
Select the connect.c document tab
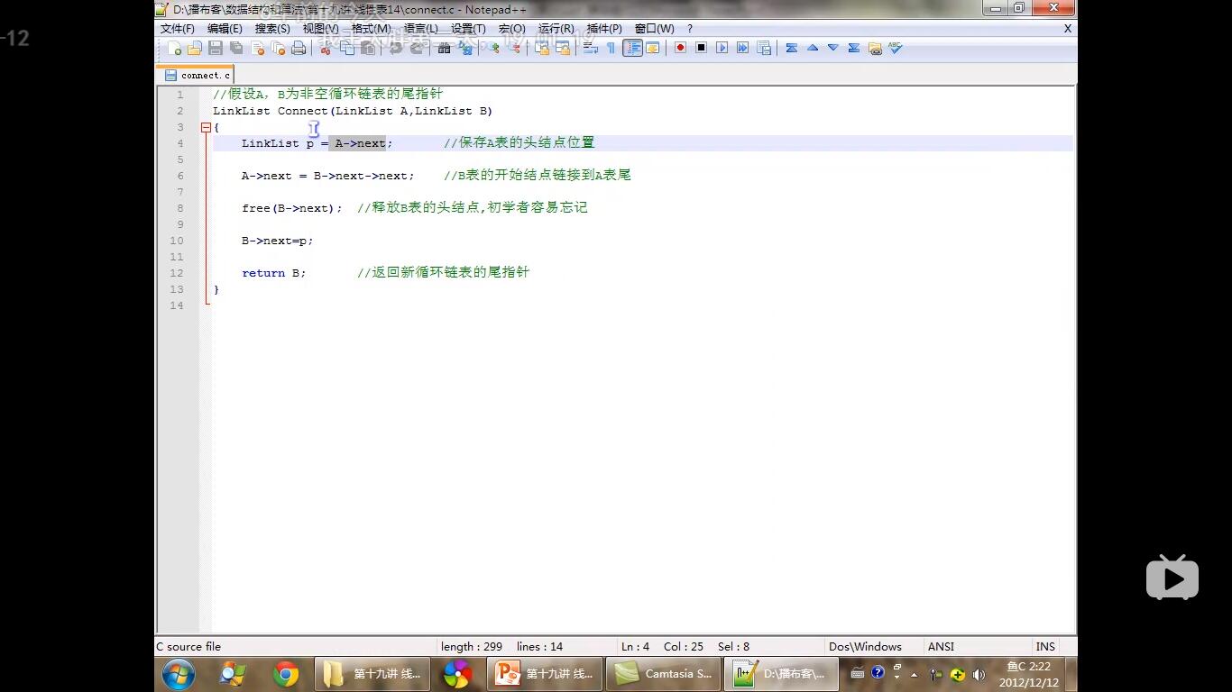click(197, 76)
